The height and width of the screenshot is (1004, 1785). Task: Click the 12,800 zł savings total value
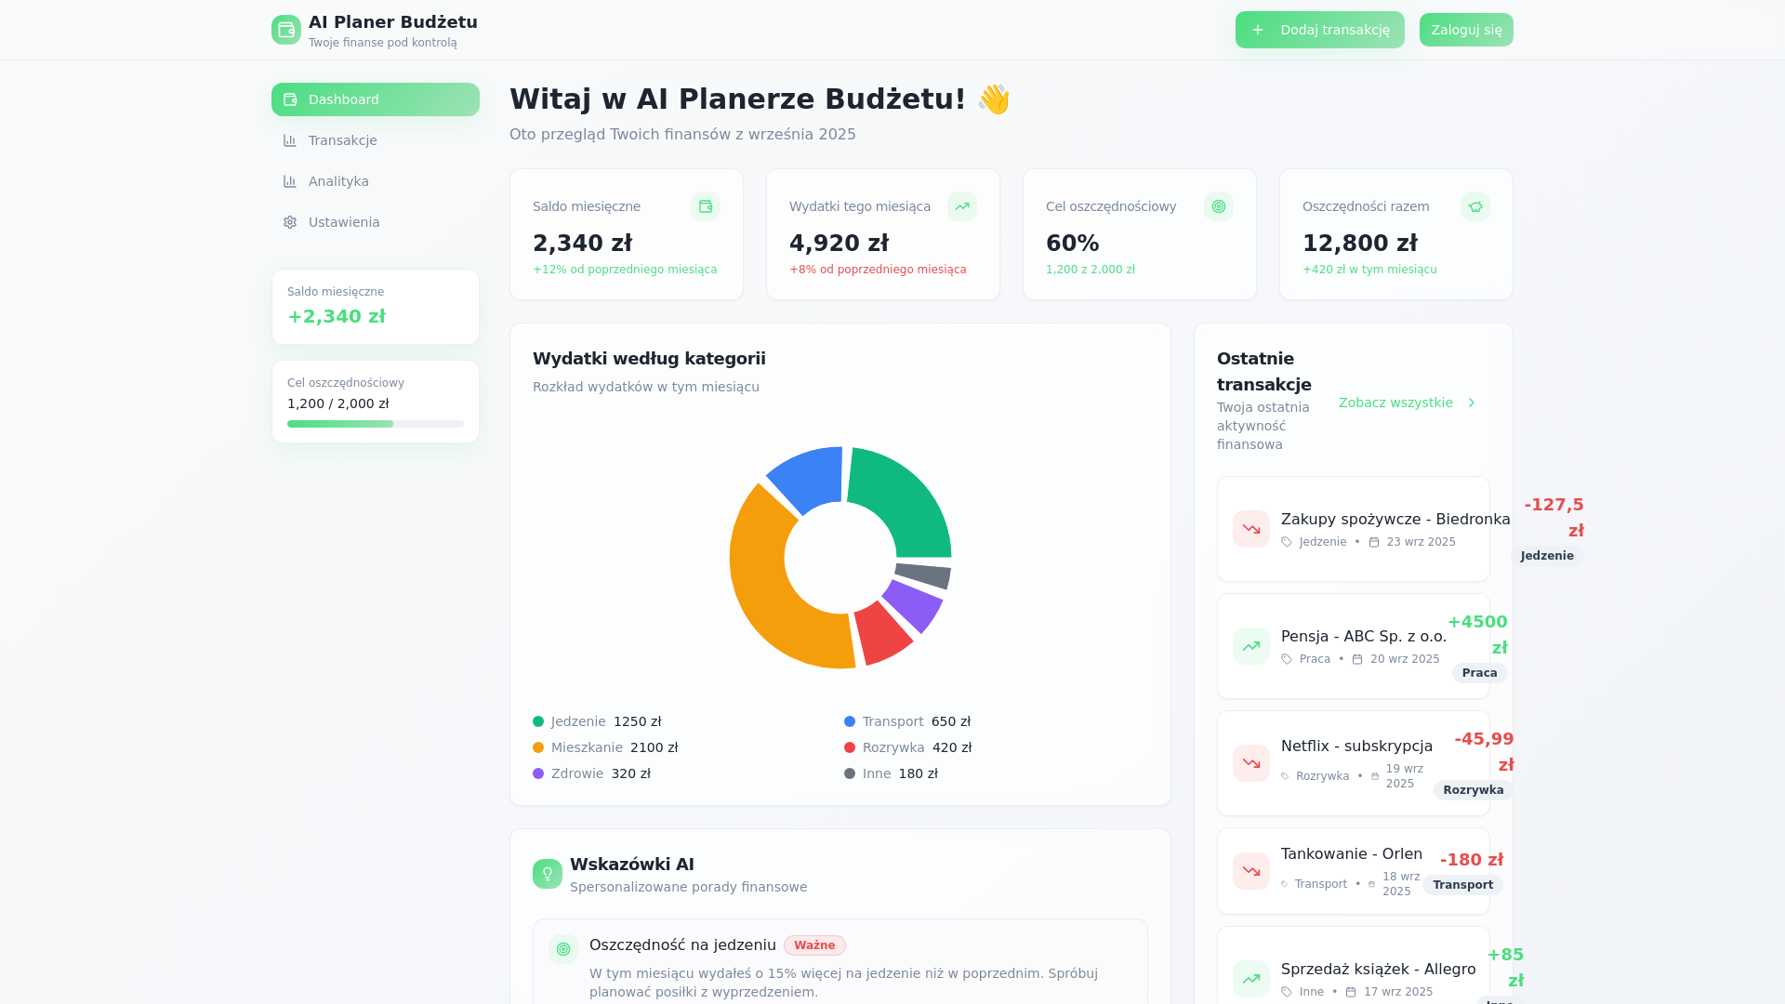1360,243
